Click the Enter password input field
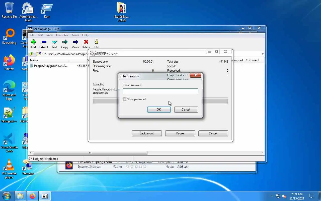The height and width of the screenshot is (201, 321). [x=160, y=91]
